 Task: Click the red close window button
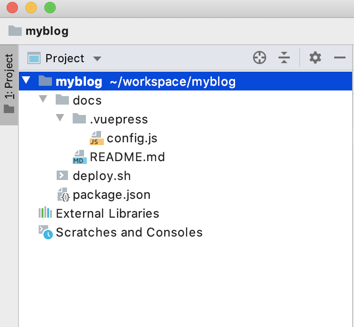12,8
